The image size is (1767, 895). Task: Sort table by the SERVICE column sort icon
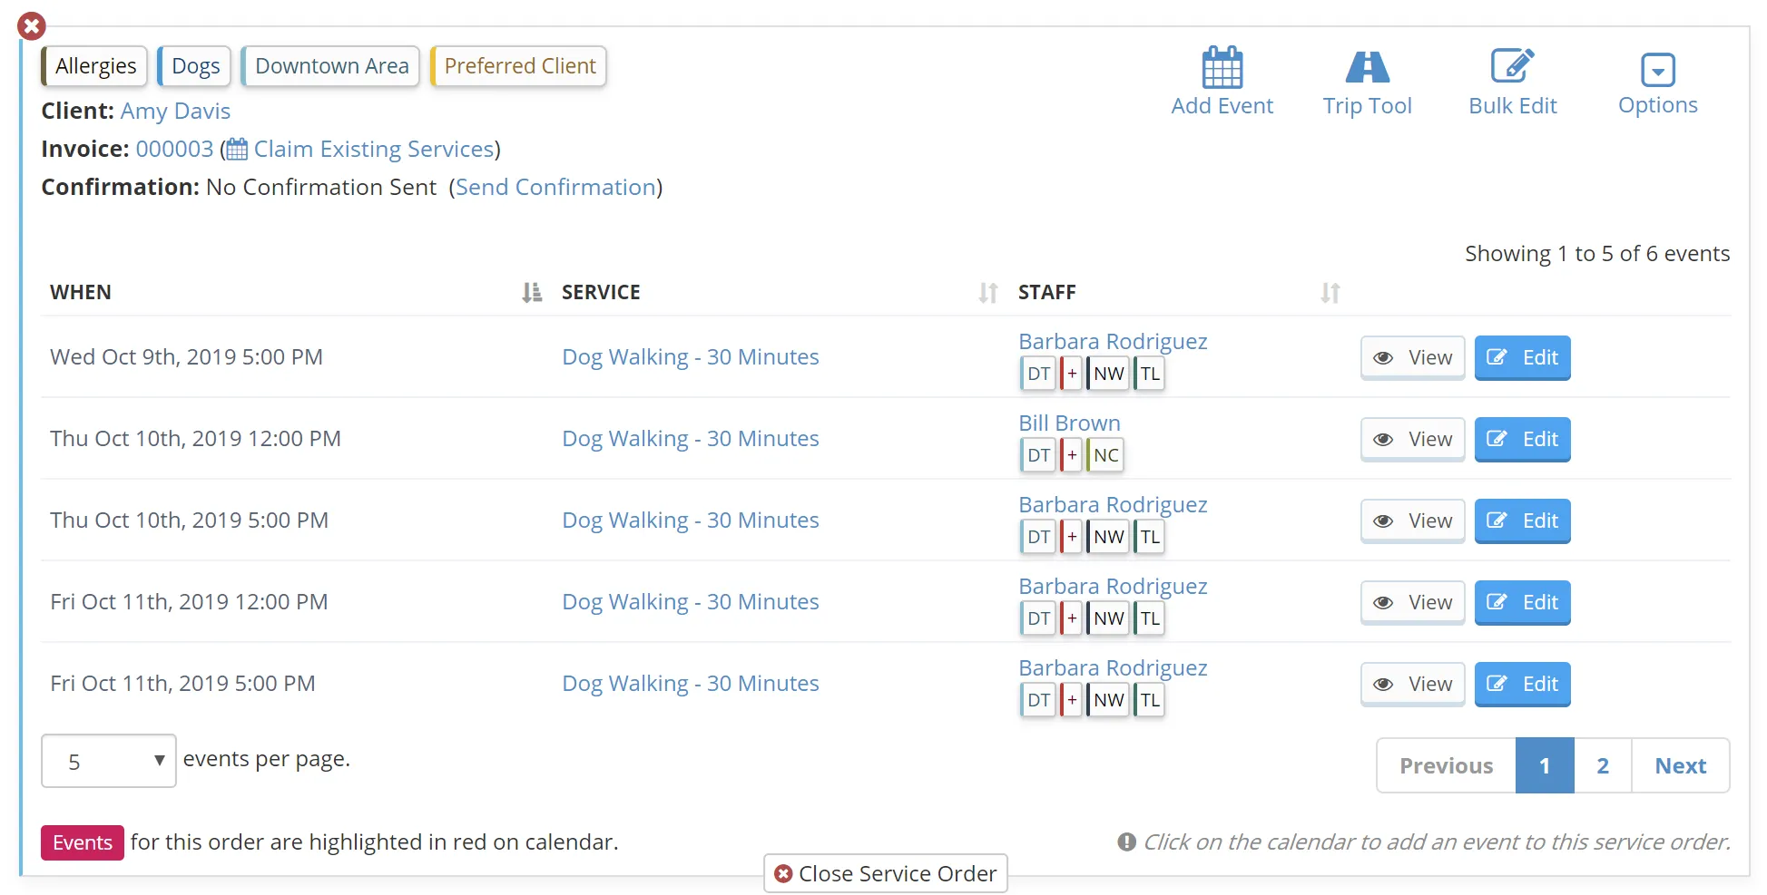[x=988, y=292]
